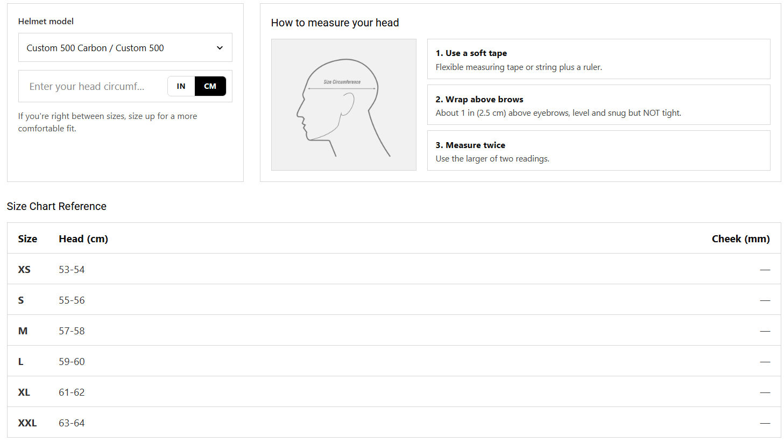Switch units to CM
Image resolution: width=784 pixels, height=442 pixels.
(x=210, y=86)
